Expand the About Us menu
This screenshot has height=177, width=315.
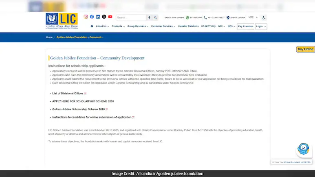(x=102, y=26)
